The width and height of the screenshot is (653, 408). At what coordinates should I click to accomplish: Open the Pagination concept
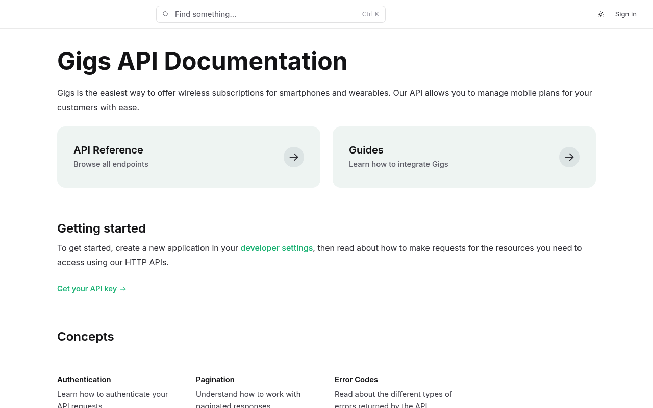point(215,380)
